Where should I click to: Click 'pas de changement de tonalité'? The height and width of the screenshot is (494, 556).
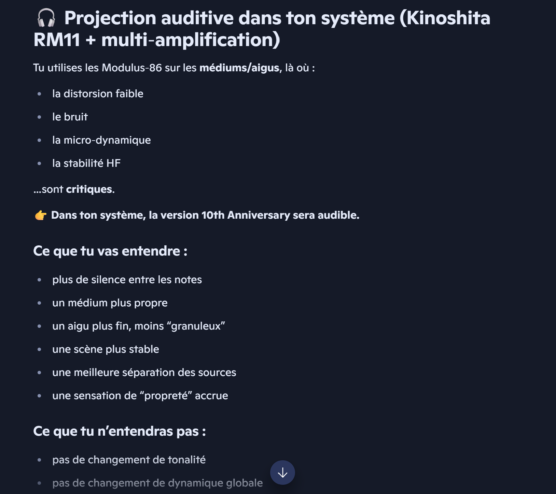click(129, 460)
